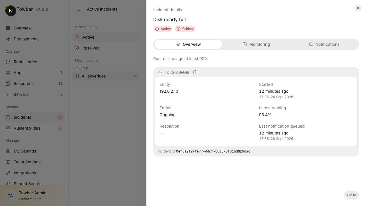Open the All severities dropdown

click(106, 76)
